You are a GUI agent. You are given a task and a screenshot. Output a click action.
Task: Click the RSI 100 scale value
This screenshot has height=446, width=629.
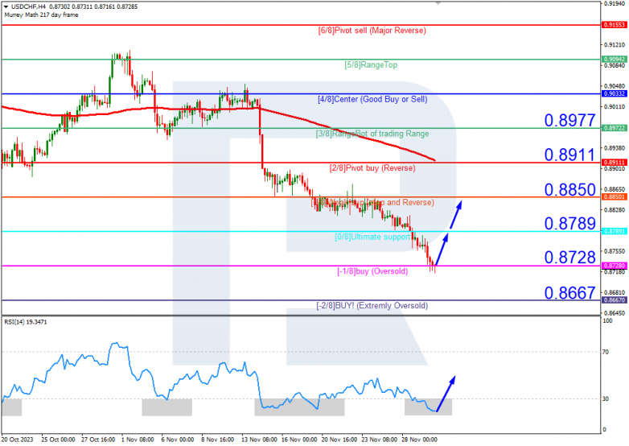(608, 320)
